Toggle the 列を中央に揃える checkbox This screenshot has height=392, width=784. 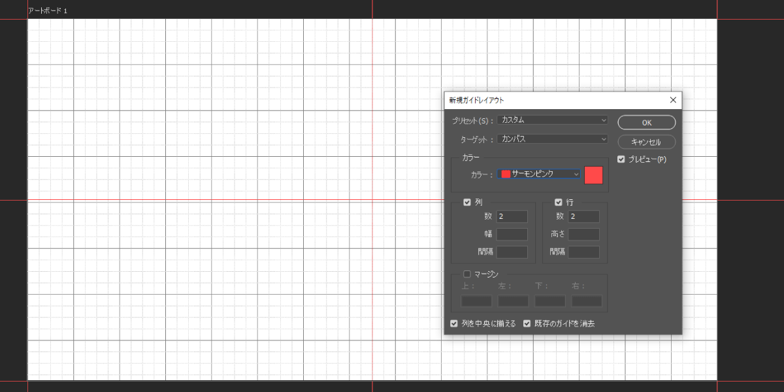[x=454, y=323]
